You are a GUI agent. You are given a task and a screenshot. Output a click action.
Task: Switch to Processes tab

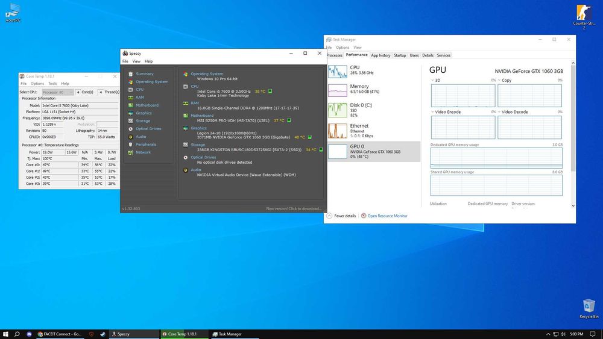334,55
